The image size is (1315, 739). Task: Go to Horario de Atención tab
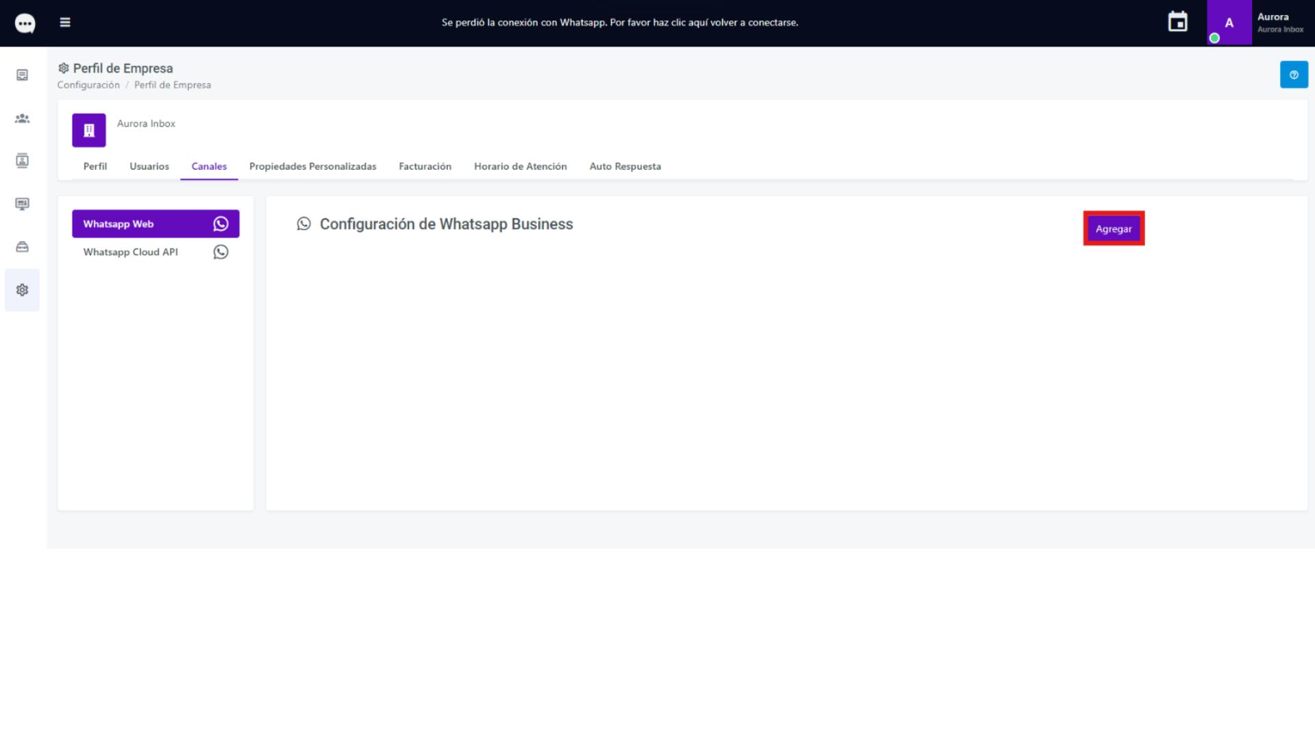[x=521, y=166]
